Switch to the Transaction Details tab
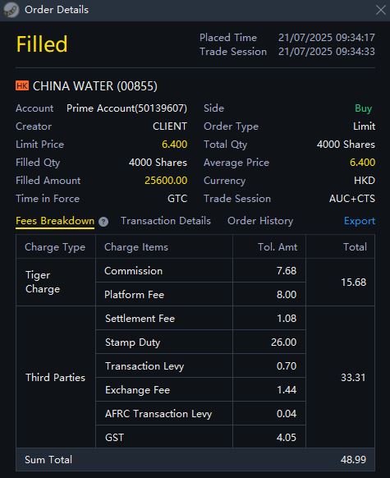390x478 pixels. [x=166, y=221]
